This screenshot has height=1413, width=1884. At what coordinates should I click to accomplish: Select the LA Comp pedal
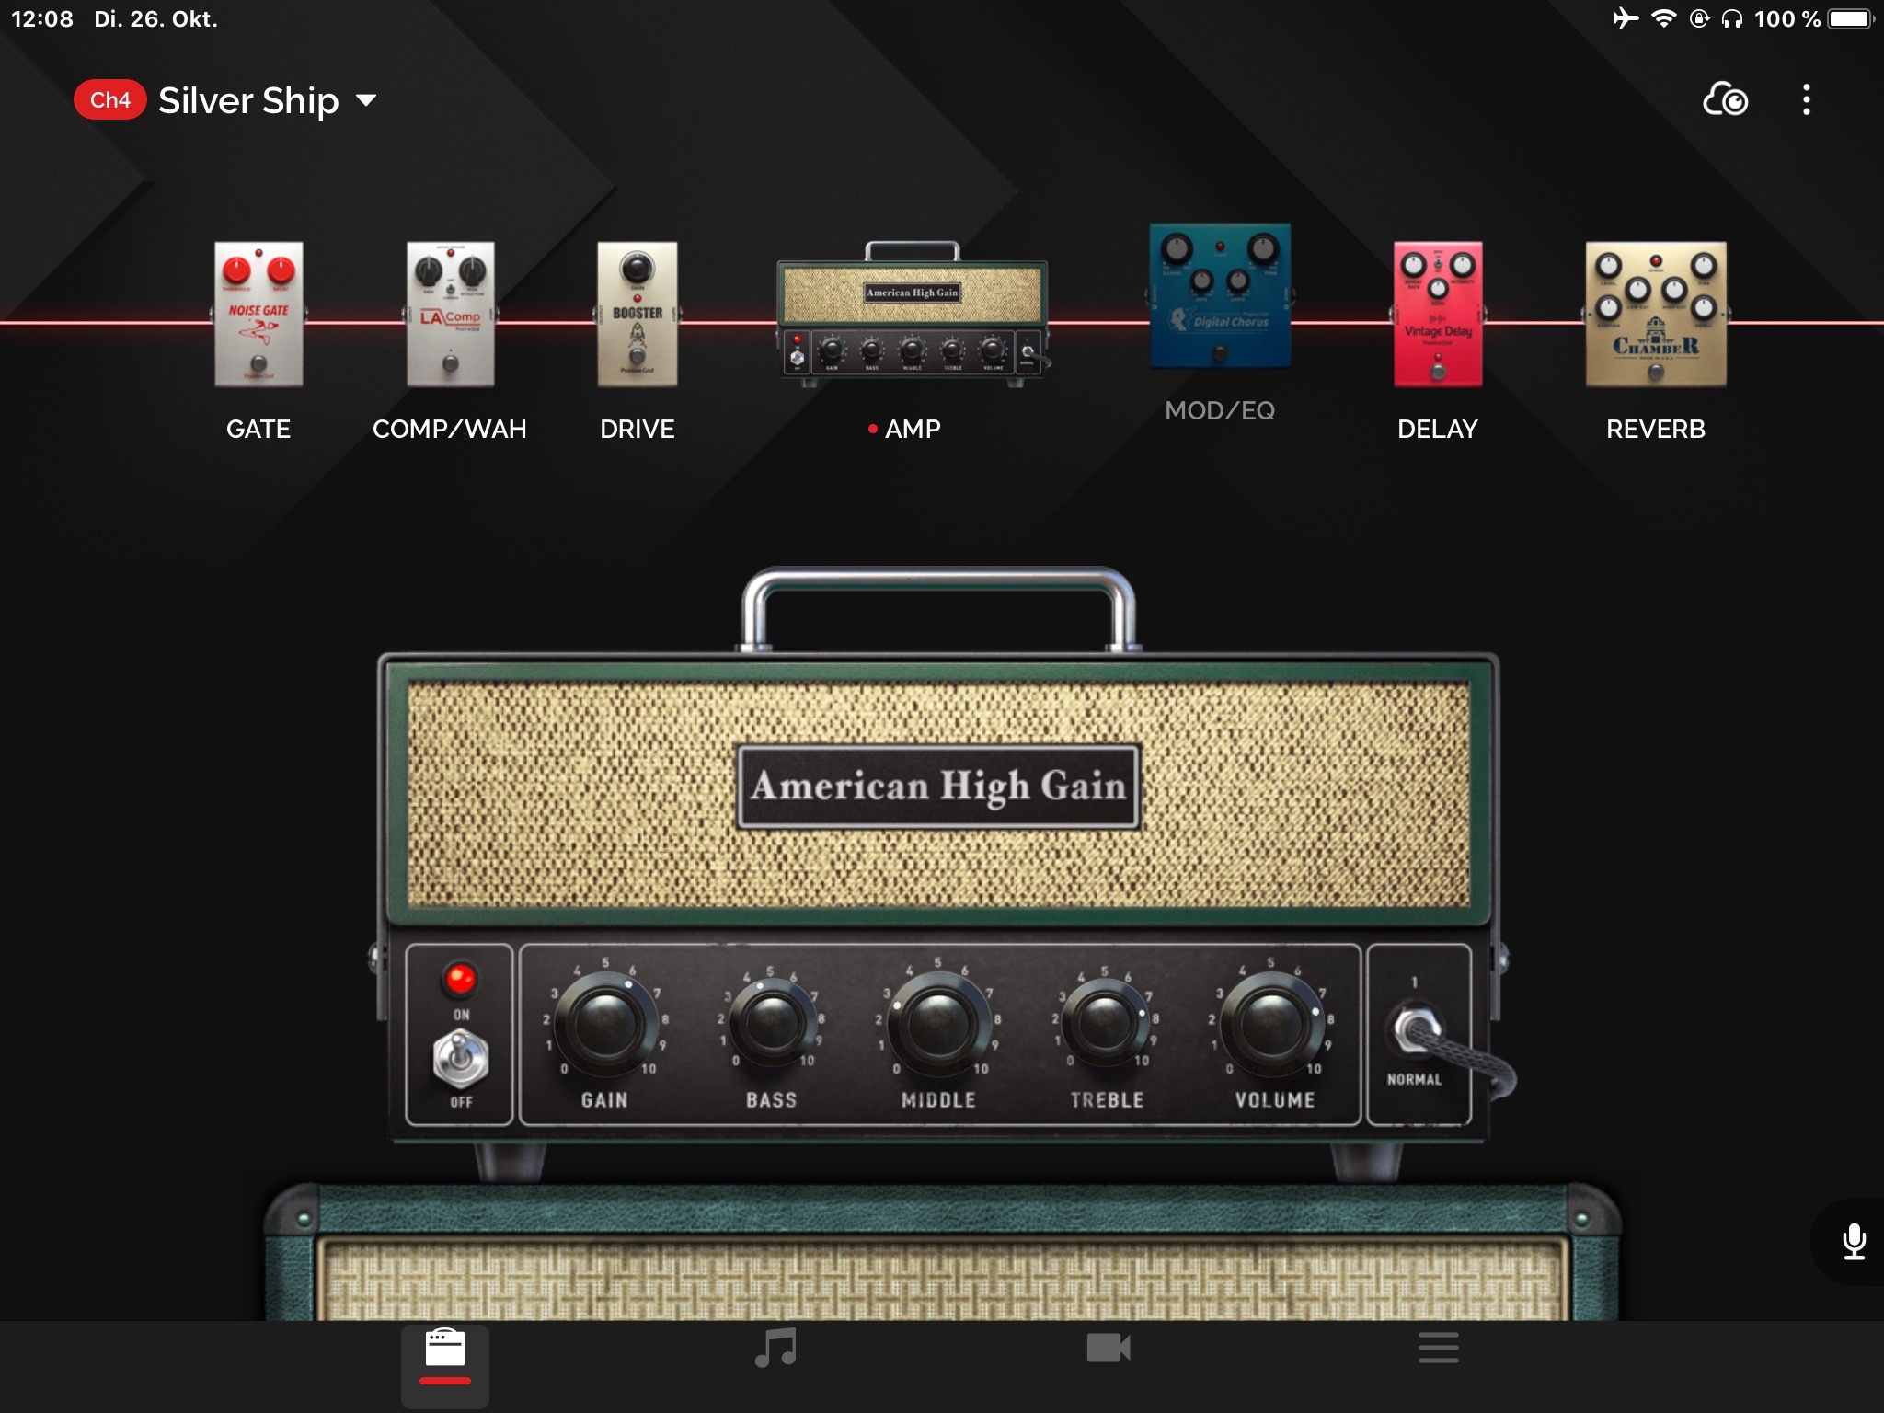tap(450, 315)
